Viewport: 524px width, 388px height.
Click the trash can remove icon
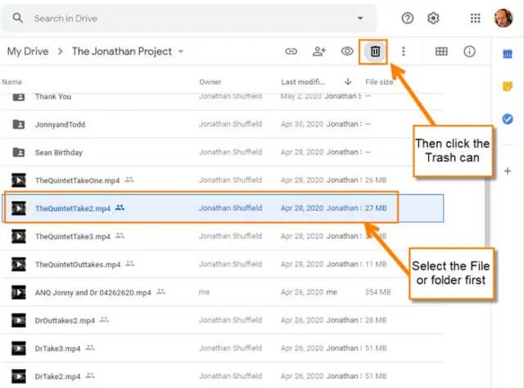tap(375, 51)
